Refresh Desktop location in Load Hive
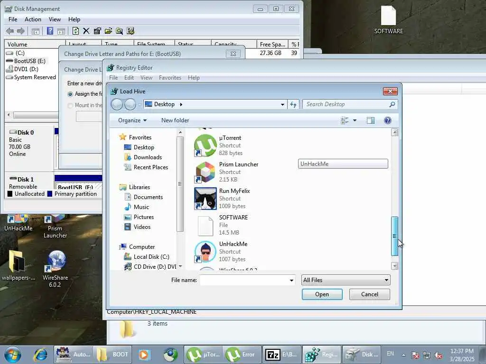Screen dimensions: 486x364 point(293,104)
